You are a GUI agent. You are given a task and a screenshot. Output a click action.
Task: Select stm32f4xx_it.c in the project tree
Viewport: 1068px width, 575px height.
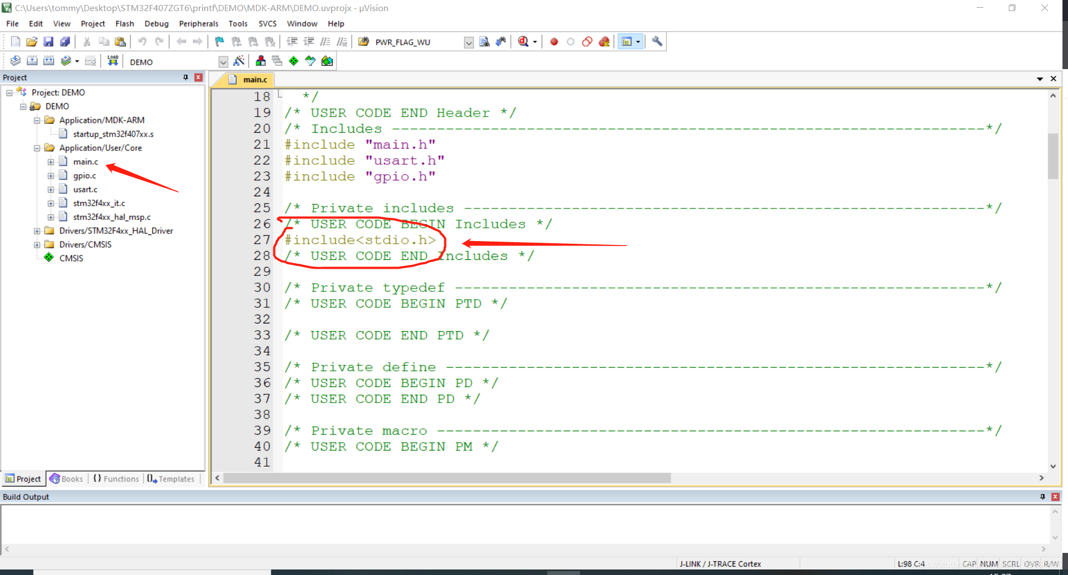coord(99,203)
